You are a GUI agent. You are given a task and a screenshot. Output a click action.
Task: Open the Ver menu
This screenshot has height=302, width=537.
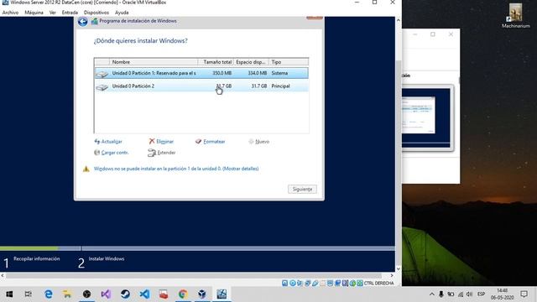[52, 13]
